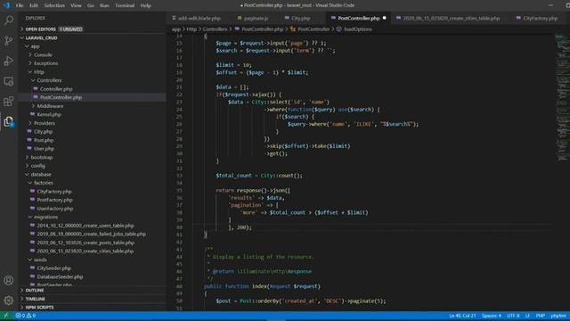Open the Extensions view
This screenshot has width=570, height=321.
coord(8,101)
